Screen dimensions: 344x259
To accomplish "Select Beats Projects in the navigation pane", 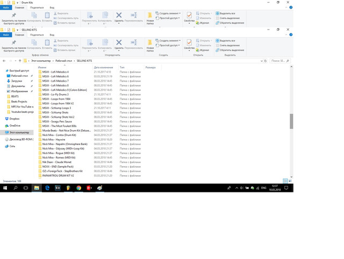I will click(x=19, y=102).
